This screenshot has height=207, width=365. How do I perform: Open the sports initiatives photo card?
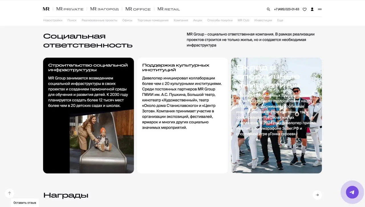[276, 115]
